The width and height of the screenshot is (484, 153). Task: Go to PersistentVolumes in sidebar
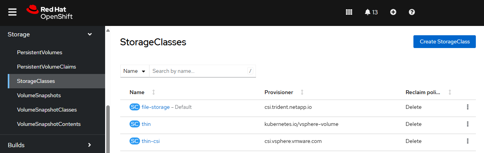point(40,52)
